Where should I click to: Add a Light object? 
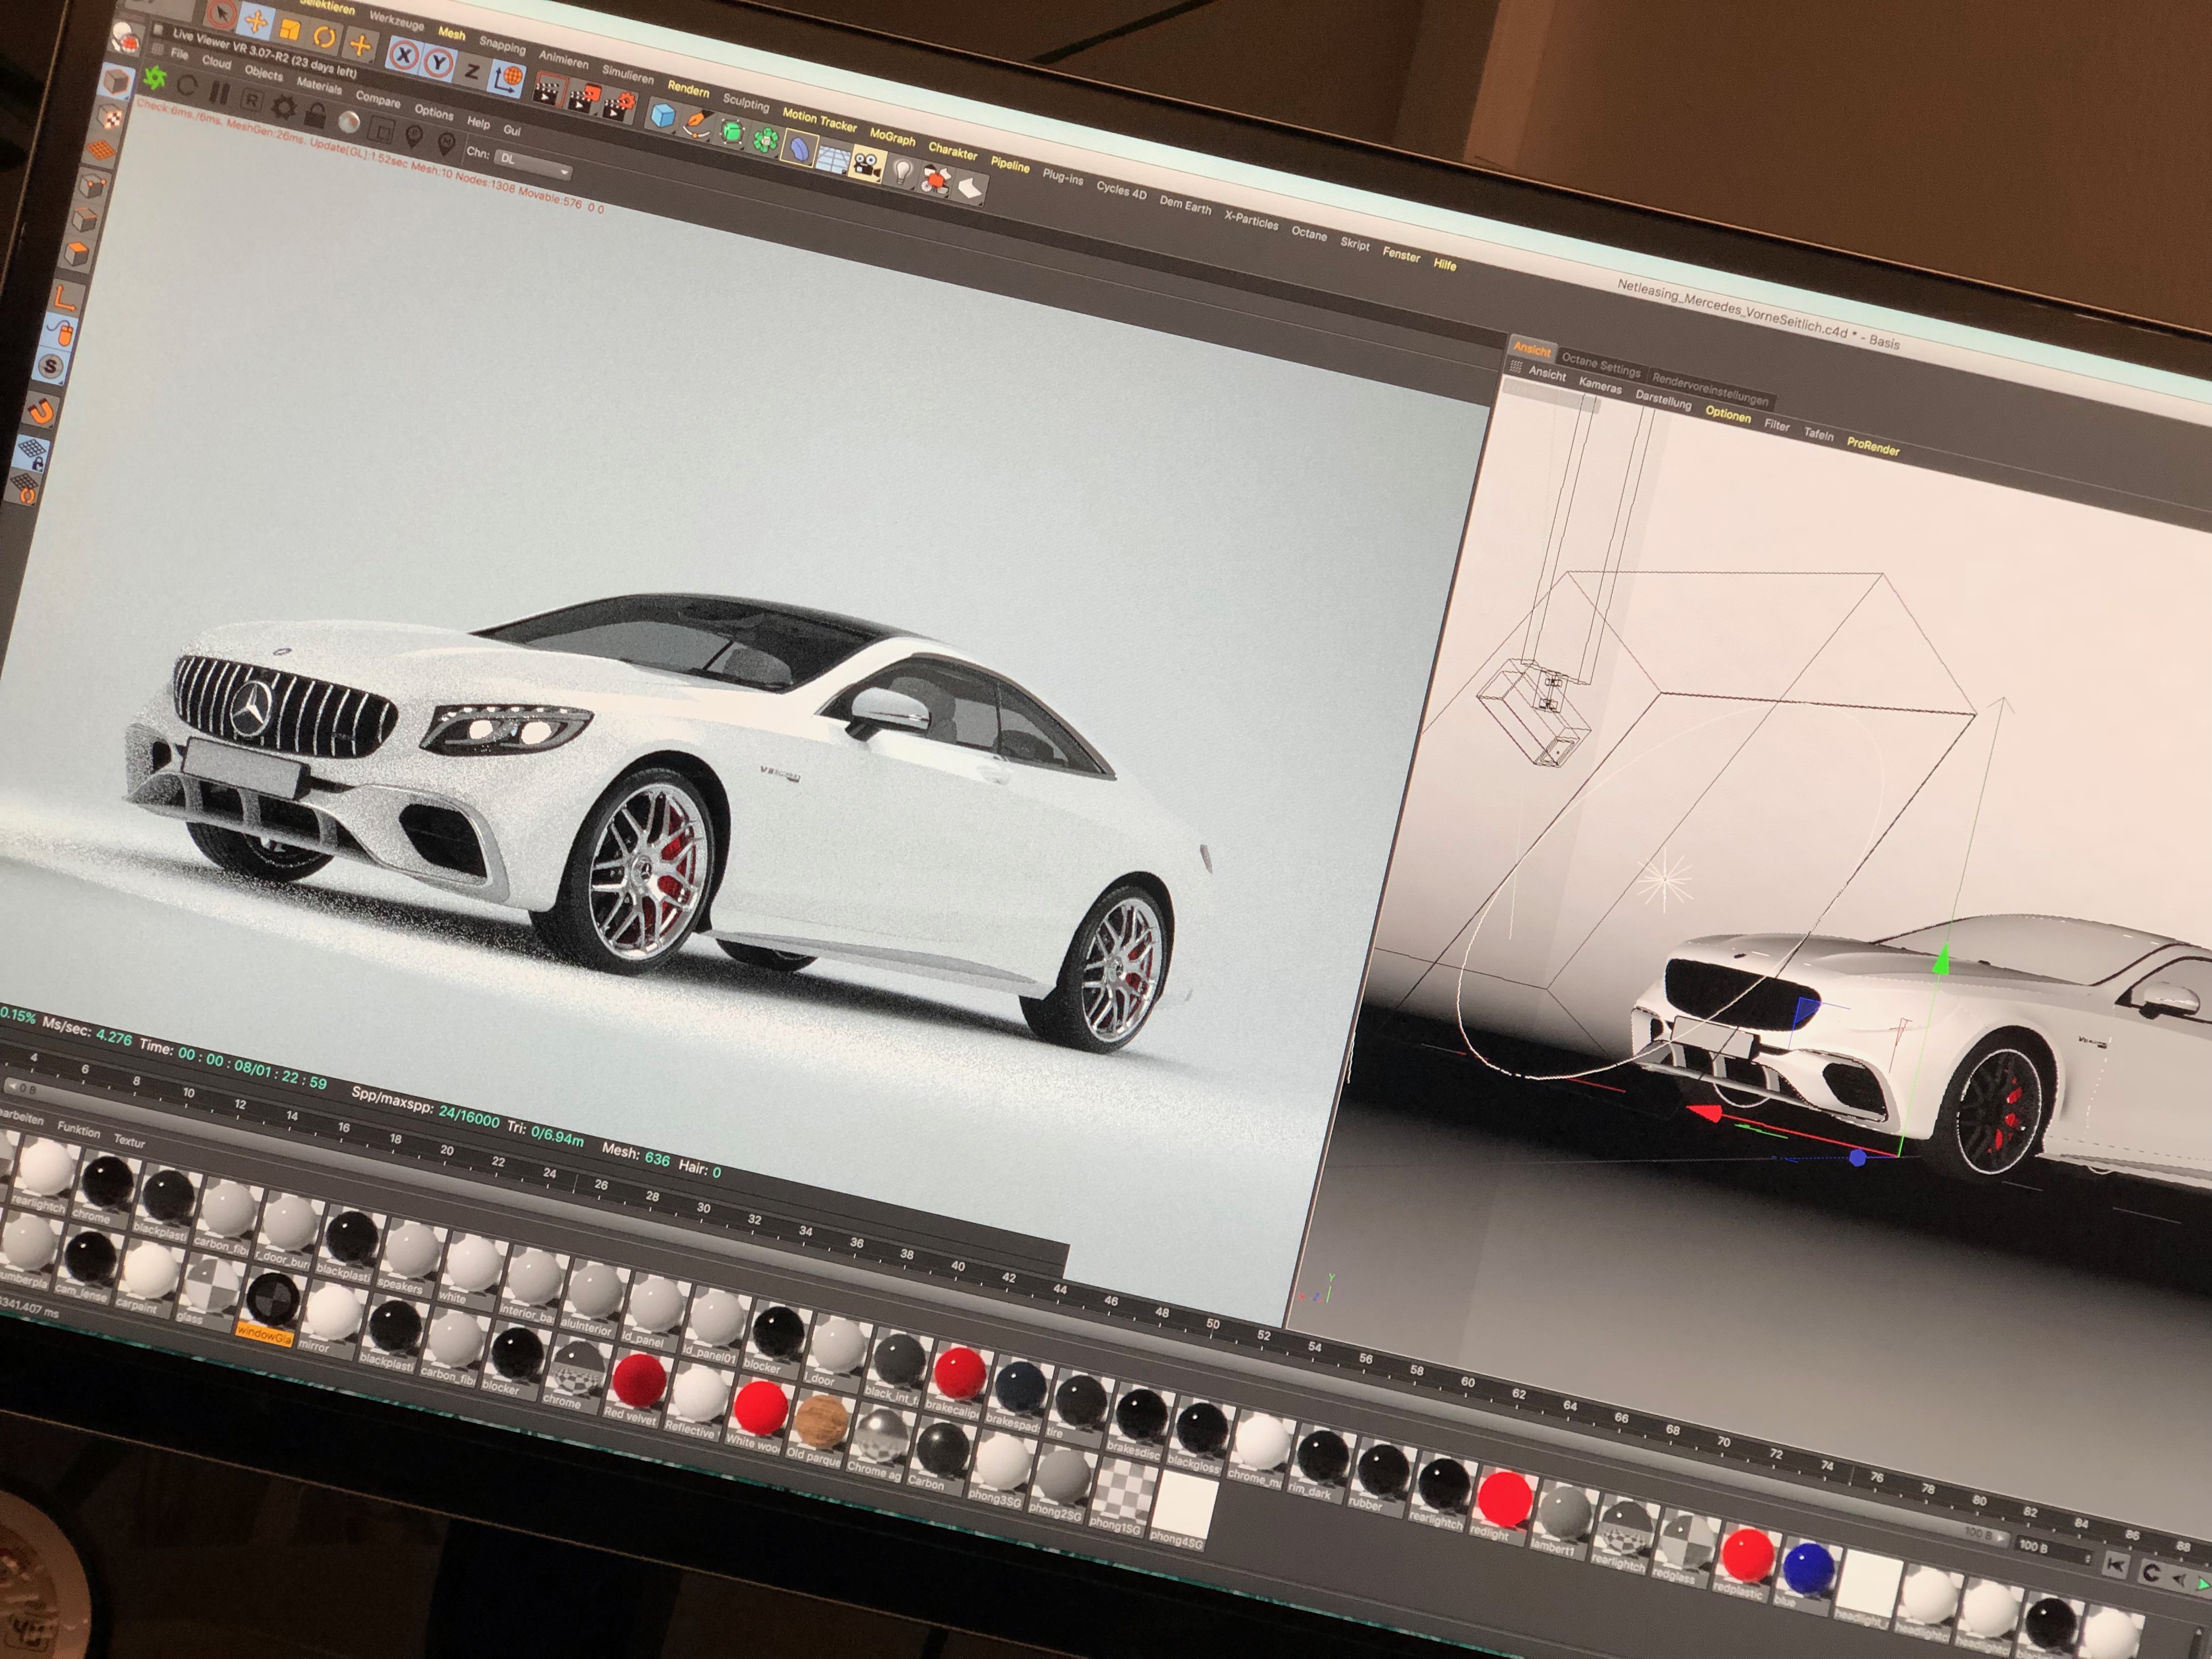[903, 172]
